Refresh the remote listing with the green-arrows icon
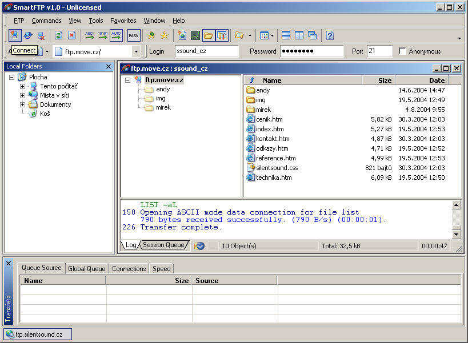Viewport: 468px width, 343px height. pos(58,35)
